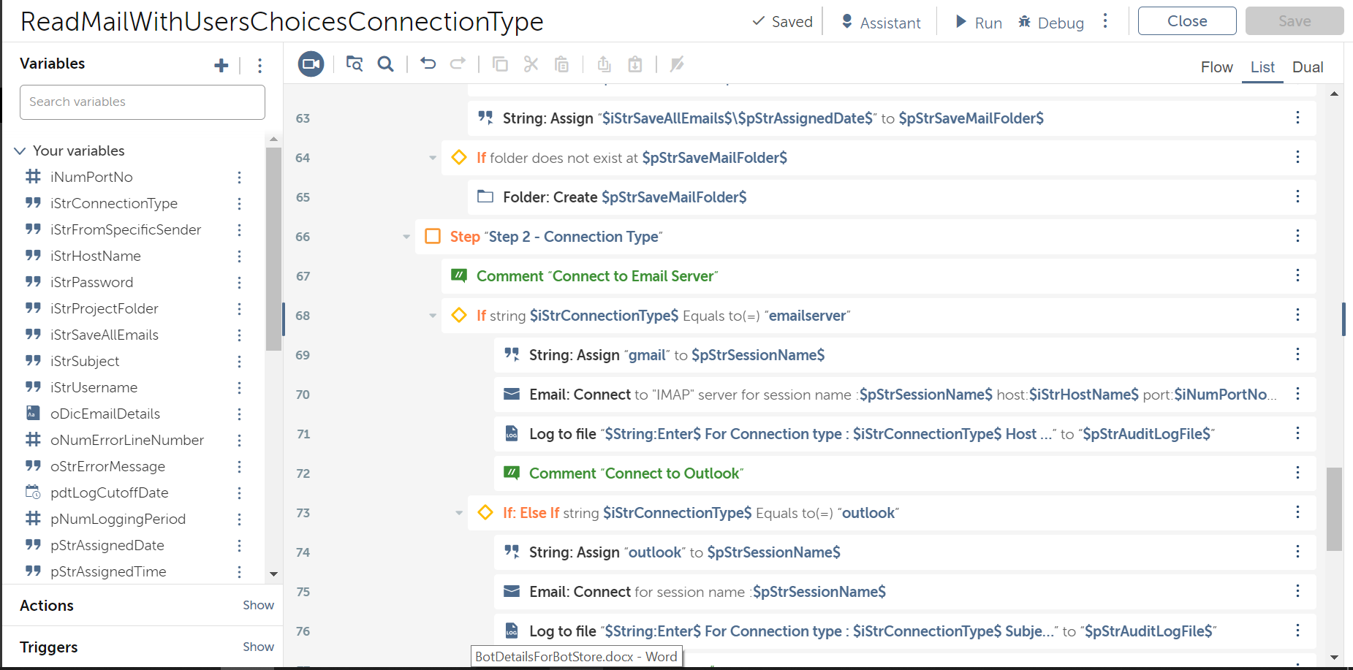This screenshot has width=1353, height=670.
Task: Show the Triggers panel
Action: pyautogui.click(x=258, y=647)
